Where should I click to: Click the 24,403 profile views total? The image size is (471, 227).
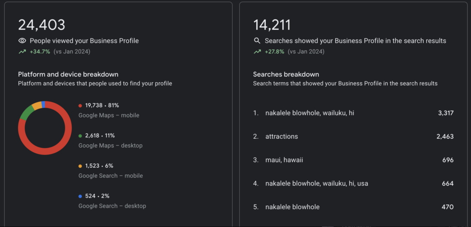(x=41, y=25)
